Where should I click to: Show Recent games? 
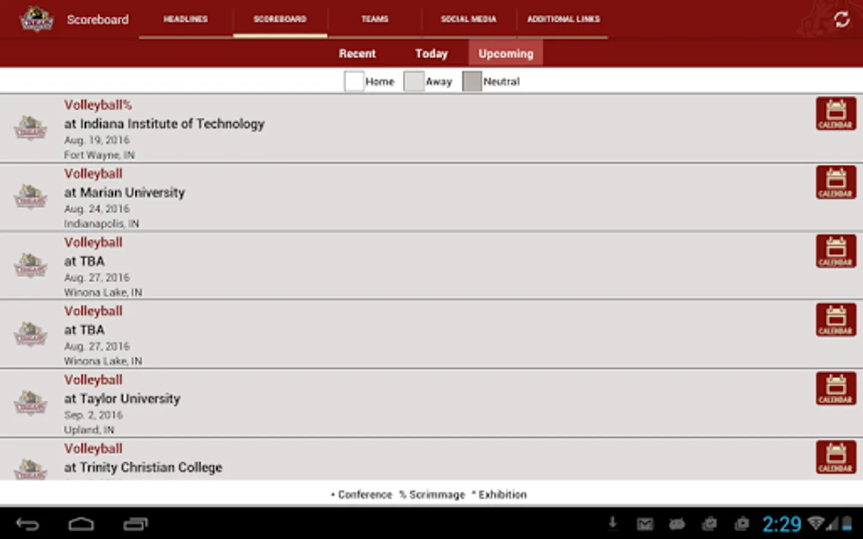[x=357, y=53]
